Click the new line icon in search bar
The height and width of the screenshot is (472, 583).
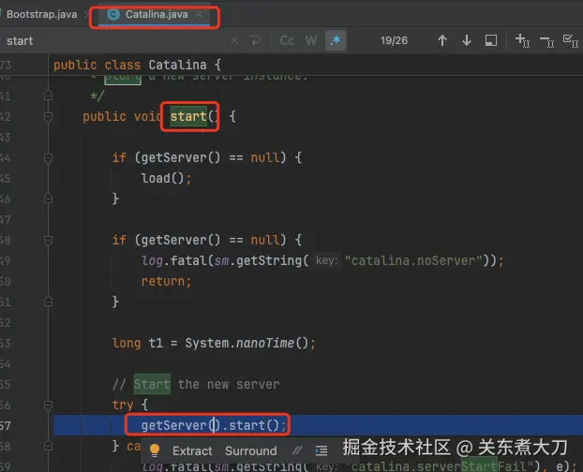click(256, 40)
